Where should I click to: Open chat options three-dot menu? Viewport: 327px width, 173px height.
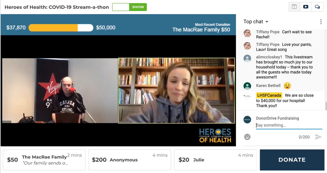321,22
